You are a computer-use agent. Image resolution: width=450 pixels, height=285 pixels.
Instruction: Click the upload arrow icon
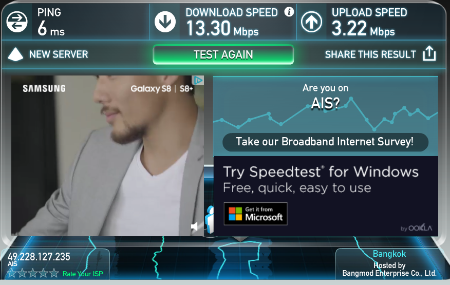(x=311, y=22)
